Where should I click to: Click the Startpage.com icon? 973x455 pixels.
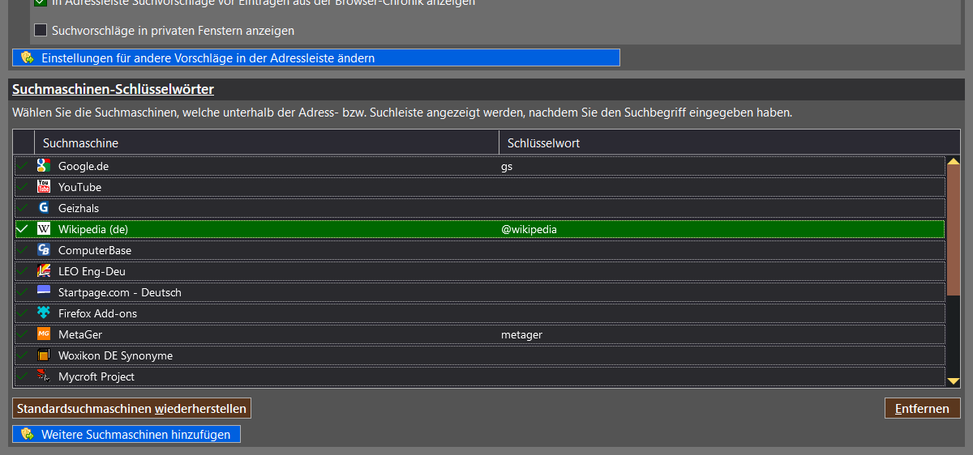[44, 291]
